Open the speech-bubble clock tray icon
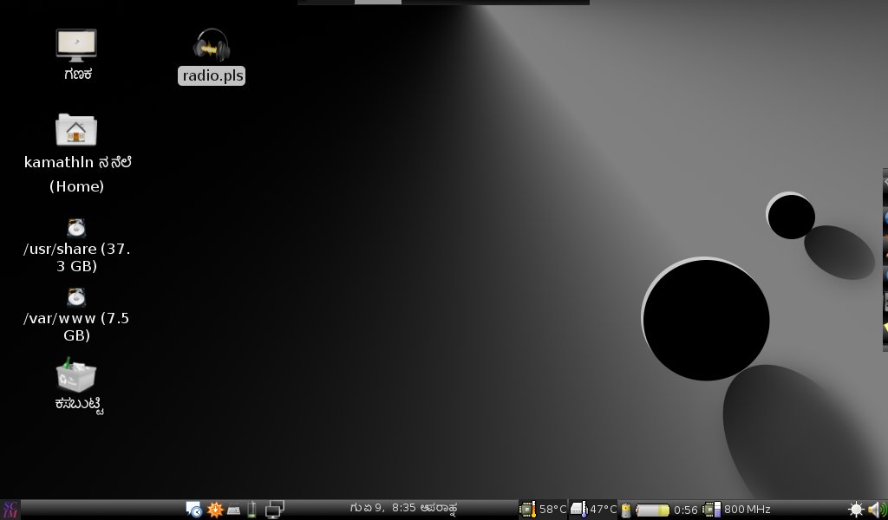Screen dimensions: 888x520 coord(194,510)
